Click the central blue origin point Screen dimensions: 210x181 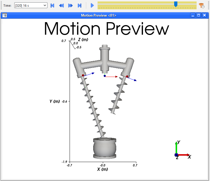105,76
